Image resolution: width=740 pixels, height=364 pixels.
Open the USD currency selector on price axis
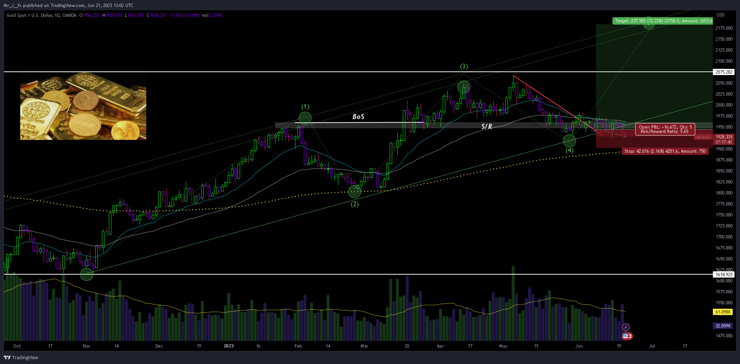coord(720,15)
